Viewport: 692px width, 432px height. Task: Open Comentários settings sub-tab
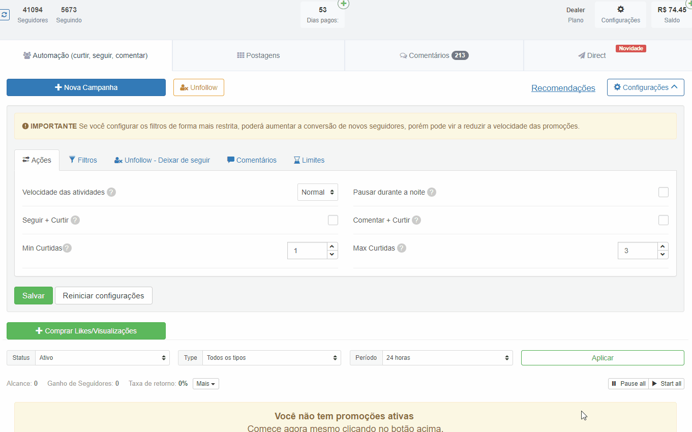252,160
